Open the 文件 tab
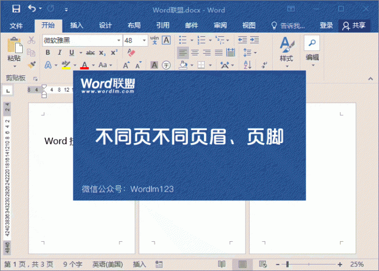This screenshot has height=271, width=379. point(16,26)
